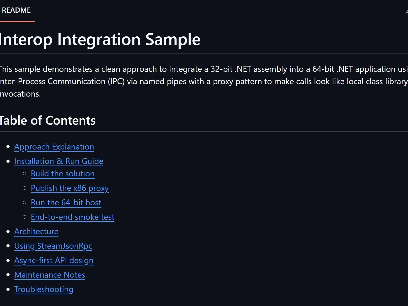Select the Run the 64-bit host link
Screen dimensions: 408x306
point(66,202)
